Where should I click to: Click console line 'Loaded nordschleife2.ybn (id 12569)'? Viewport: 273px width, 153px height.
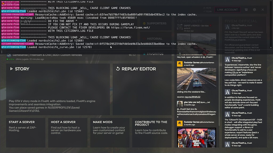coord(55,41)
